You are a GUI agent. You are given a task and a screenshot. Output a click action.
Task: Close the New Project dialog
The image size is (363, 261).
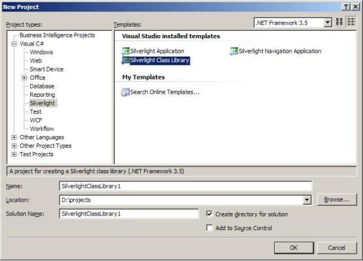(355, 7)
